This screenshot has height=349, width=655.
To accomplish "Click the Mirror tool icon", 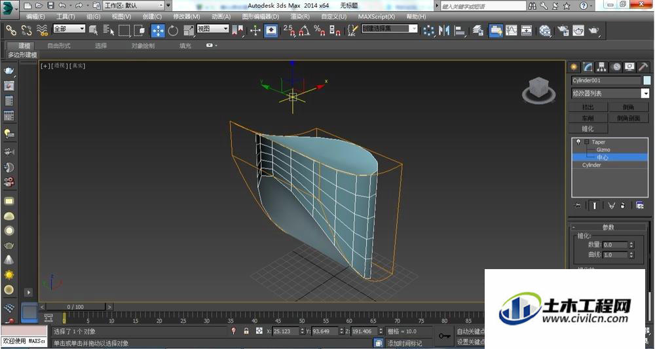I will (x=444, y=30).
